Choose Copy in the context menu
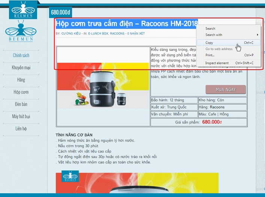The height and width of the screenshot is (197, 265). pyautogui.click(x=228, y=43)
